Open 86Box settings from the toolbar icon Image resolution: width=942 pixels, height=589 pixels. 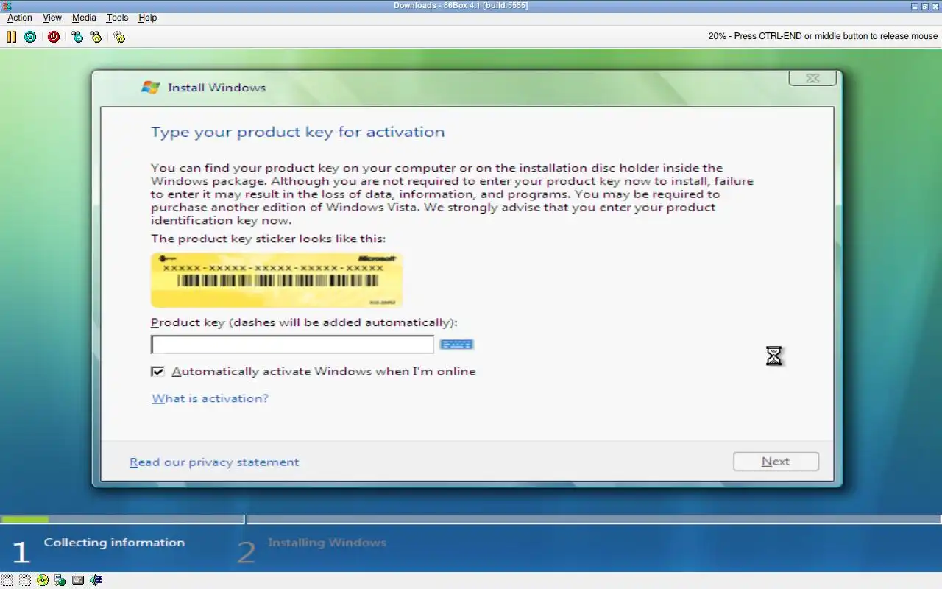tap(119, 36)
